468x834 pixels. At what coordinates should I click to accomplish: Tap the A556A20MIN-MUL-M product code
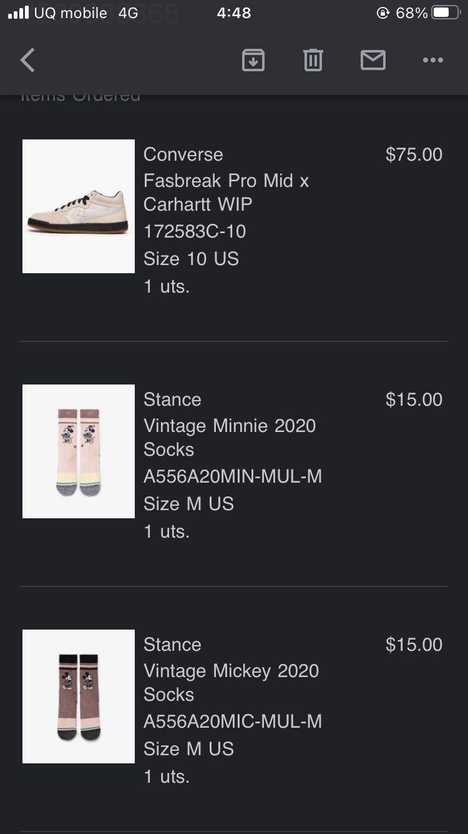pyautogui.click(x=233, y=476)
